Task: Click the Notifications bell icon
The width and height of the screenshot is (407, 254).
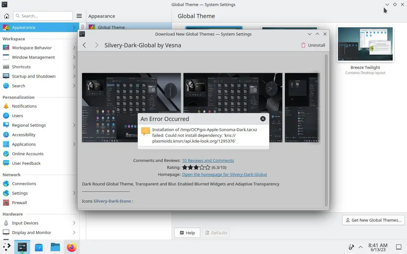Action: point(6,106)
